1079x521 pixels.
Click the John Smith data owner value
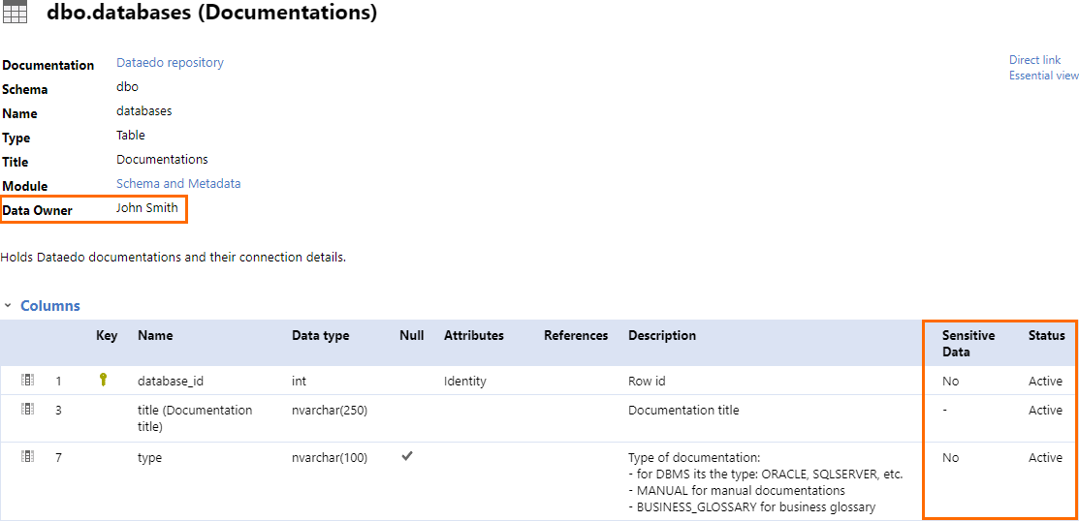[147, 208]
